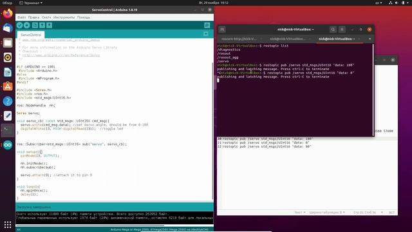Open the Правка menu in Arduino
The image size is (412, 232).
pos(33,17)
